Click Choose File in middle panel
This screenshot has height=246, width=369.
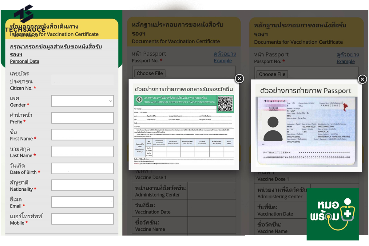click(x=150, y=73)
